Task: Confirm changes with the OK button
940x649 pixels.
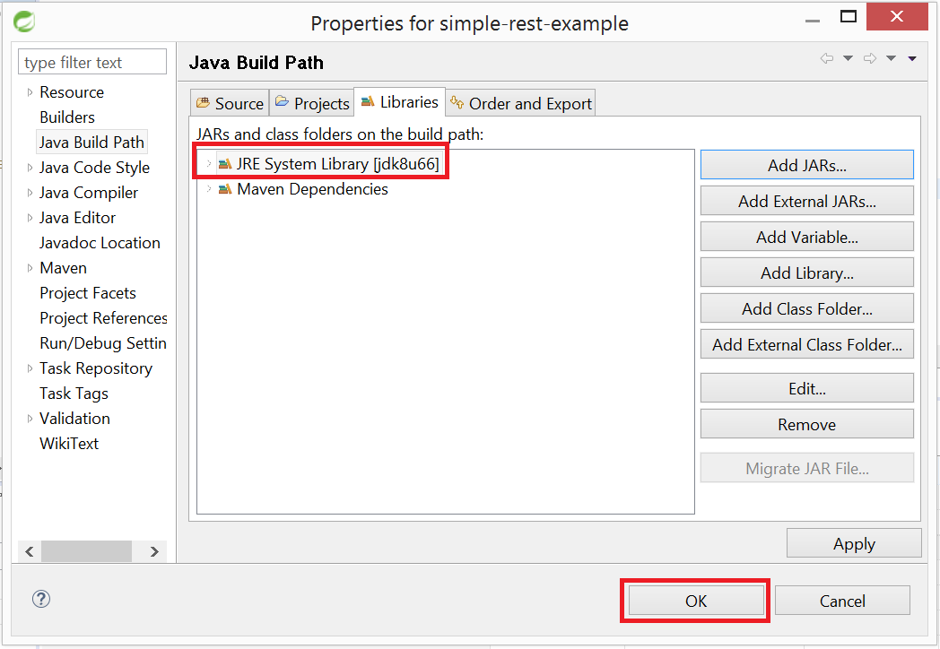Action: (696, 601)
